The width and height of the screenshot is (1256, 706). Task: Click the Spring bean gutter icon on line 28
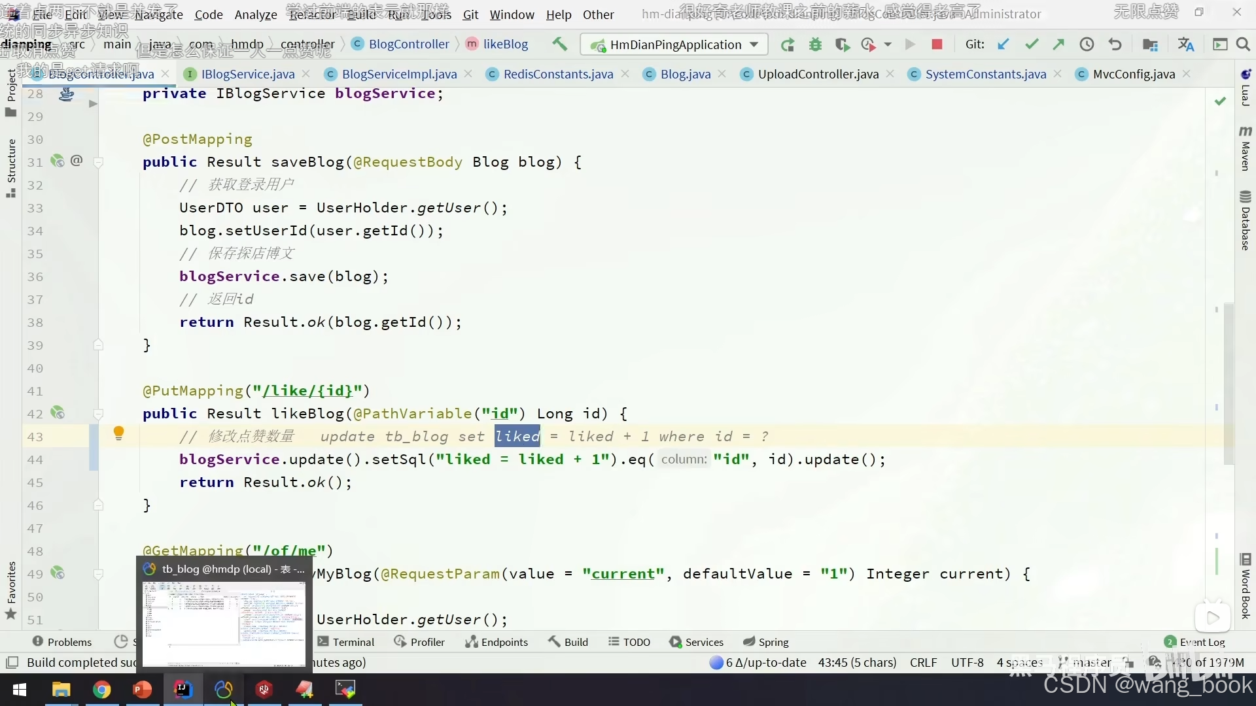[x=66, y=94]
